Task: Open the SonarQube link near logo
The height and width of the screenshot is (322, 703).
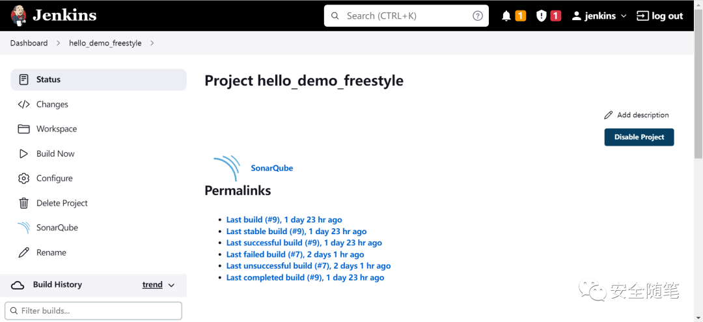Action: click(x=271, y=168)
